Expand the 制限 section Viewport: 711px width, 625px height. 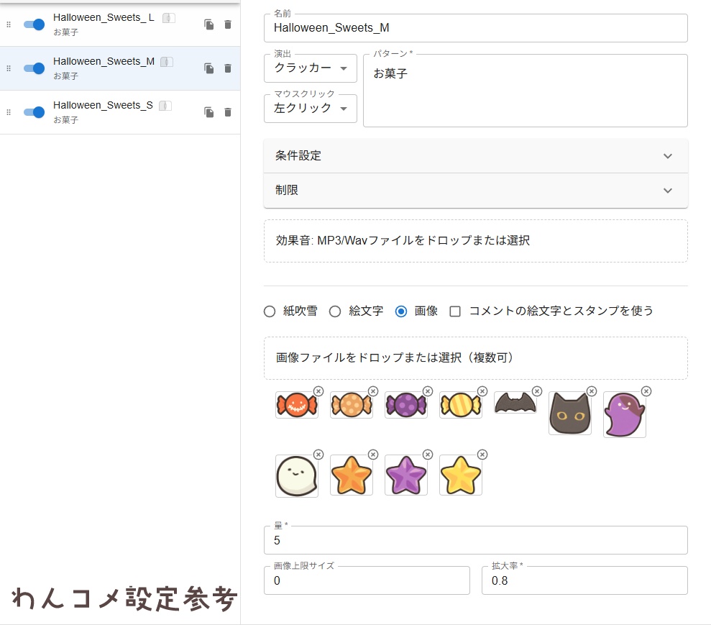pyautogui.click(x=474, y=191)
